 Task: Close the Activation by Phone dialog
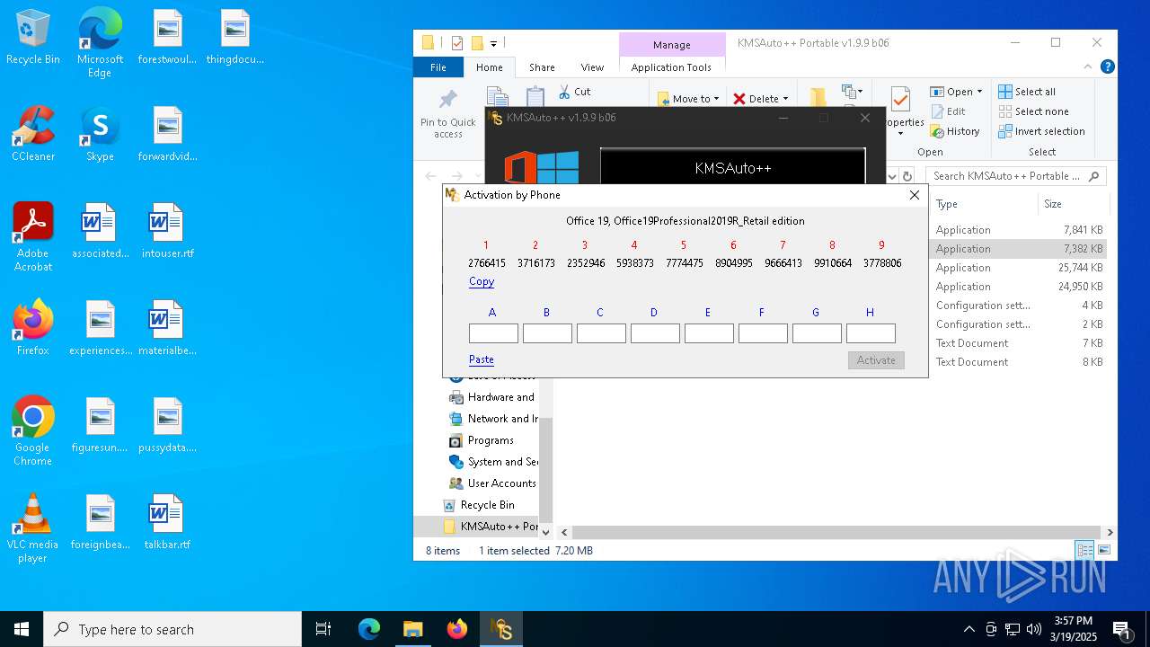coord(915,195)
